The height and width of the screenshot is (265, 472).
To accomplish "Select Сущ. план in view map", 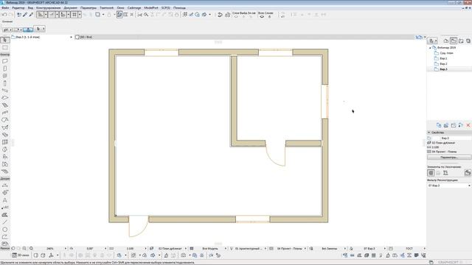I will tap(446, 53).
